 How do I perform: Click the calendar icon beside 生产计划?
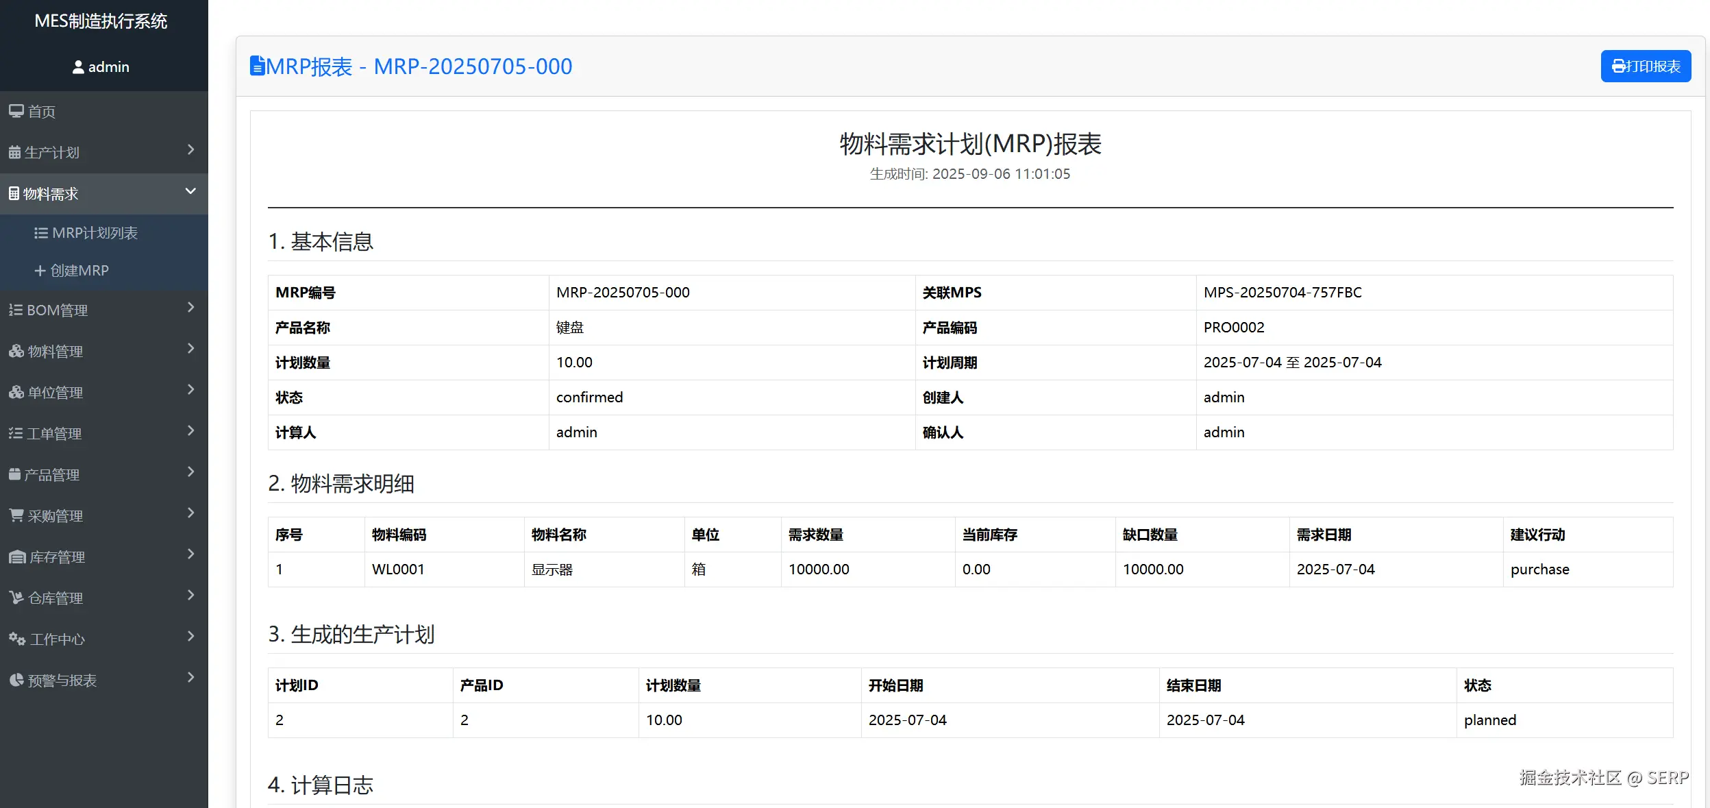tap(14, 153)
